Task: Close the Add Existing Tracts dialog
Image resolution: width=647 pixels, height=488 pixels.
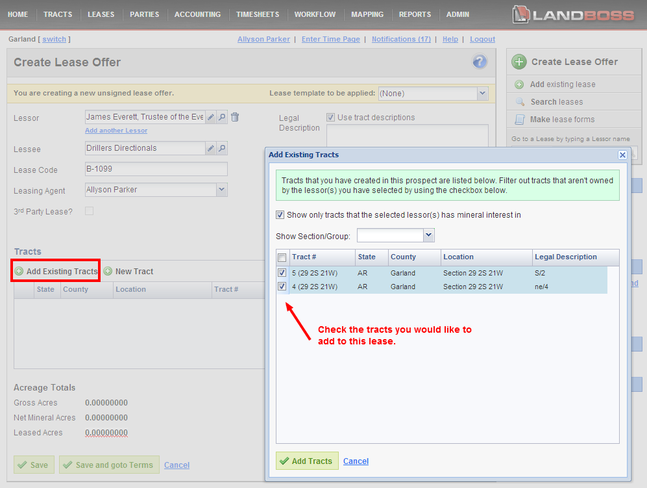Action: pyautogui.click(x=622, y=155)
